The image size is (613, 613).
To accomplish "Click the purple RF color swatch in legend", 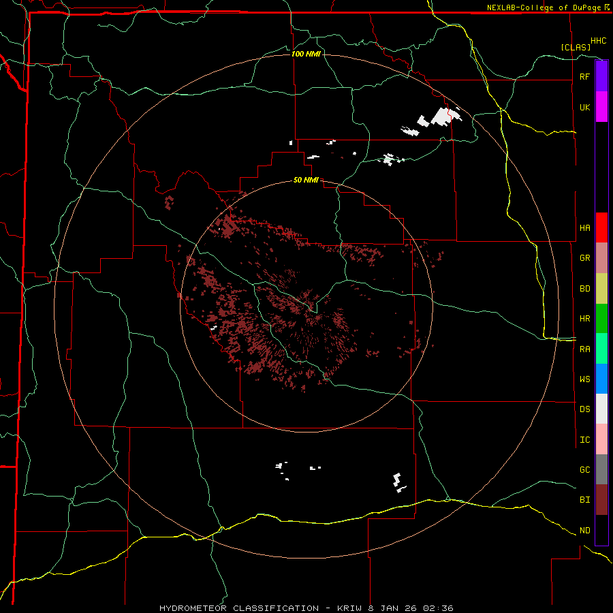I will pos(601,76).
